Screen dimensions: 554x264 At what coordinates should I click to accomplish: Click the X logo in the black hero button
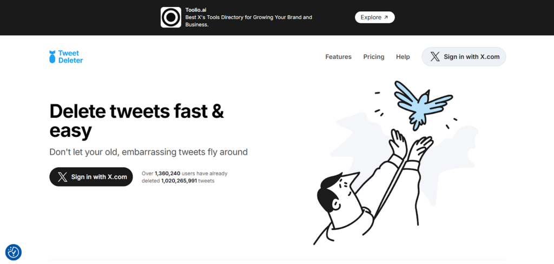63,177
